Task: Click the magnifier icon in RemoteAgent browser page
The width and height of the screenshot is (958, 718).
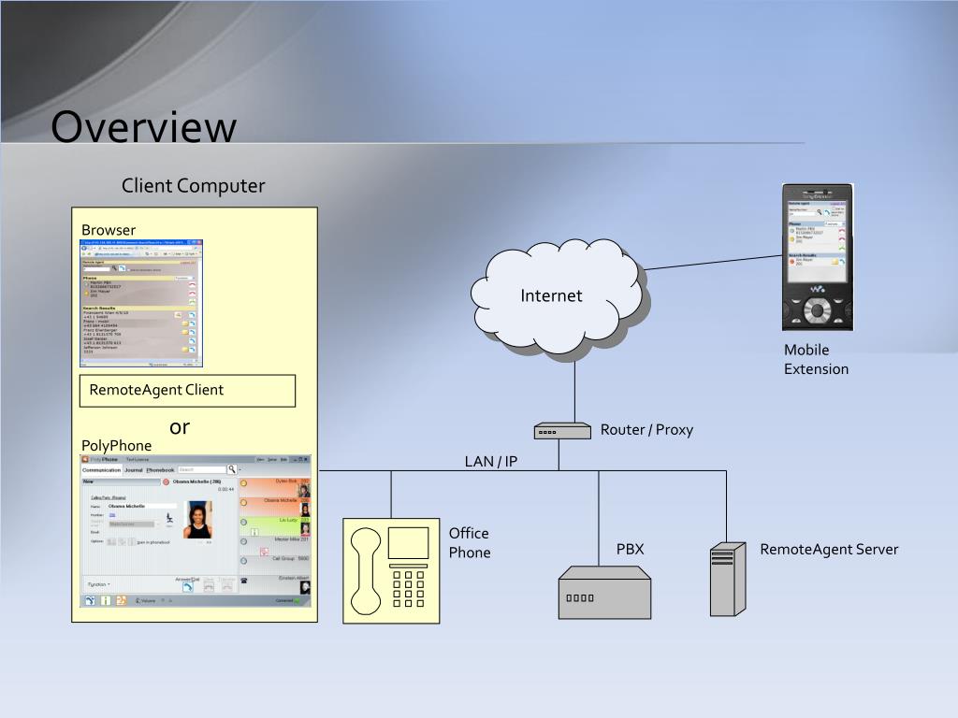Action: click(114, 268)
